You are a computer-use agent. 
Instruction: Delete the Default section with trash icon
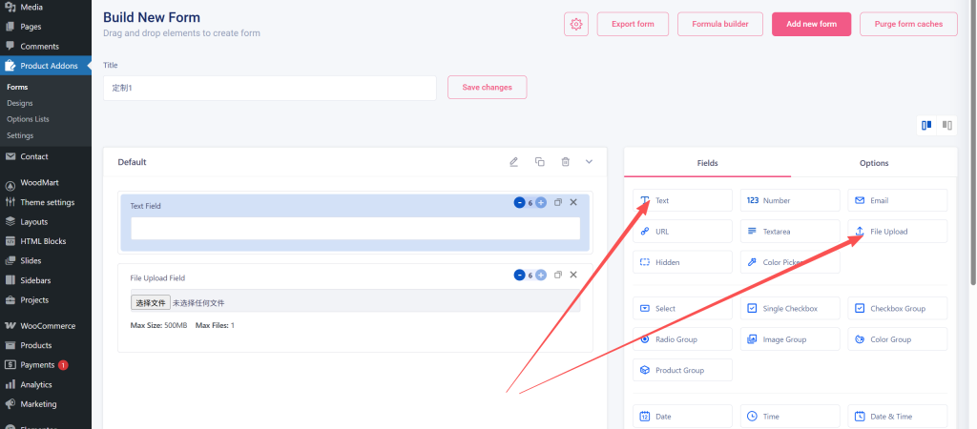click(x=565, y=162)
